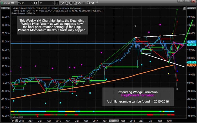Open symbol settings gear next to YM #F
The width and height of the screenshot is (197, 123).
(x=36, y=3)
